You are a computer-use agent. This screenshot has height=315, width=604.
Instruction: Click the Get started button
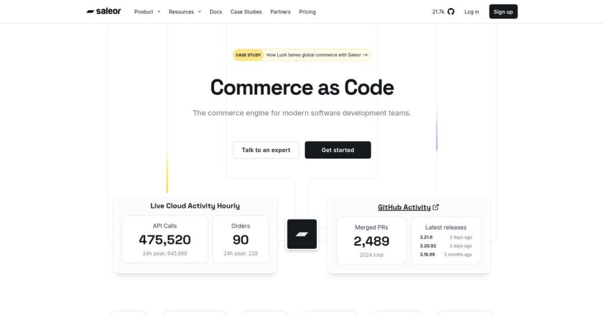point(338,150)
